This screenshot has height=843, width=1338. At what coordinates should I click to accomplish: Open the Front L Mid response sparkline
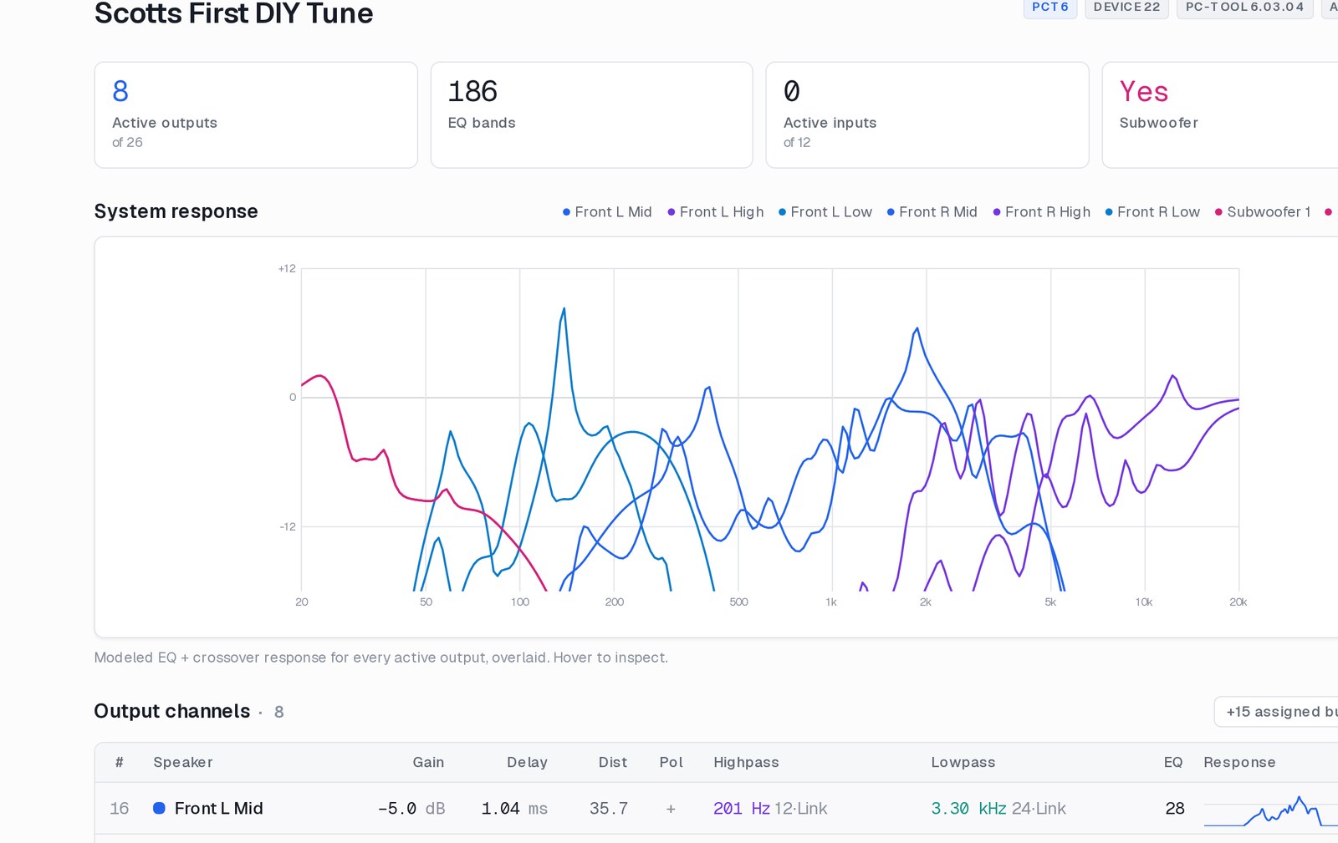pos(1270,810)
